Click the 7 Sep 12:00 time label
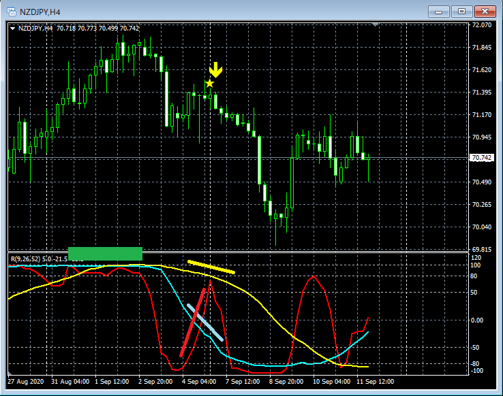Viewport: 503px width, 396px height. pyautogui.click(x=243, y=382)
